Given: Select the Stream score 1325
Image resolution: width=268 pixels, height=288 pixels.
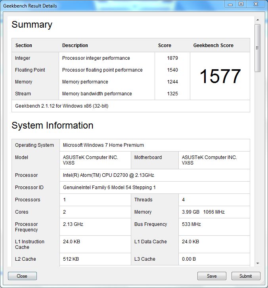Looking at the screenshot, I should point(172,94).
